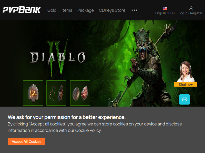Open the Log in / Register link
205x153 pixels.
tap(190, 13)
